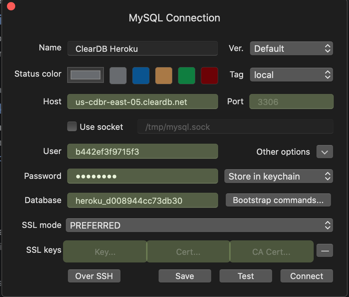Open the Store in keychain dropdown
Screen dimensions: 349x297
[x=278, y=176]
